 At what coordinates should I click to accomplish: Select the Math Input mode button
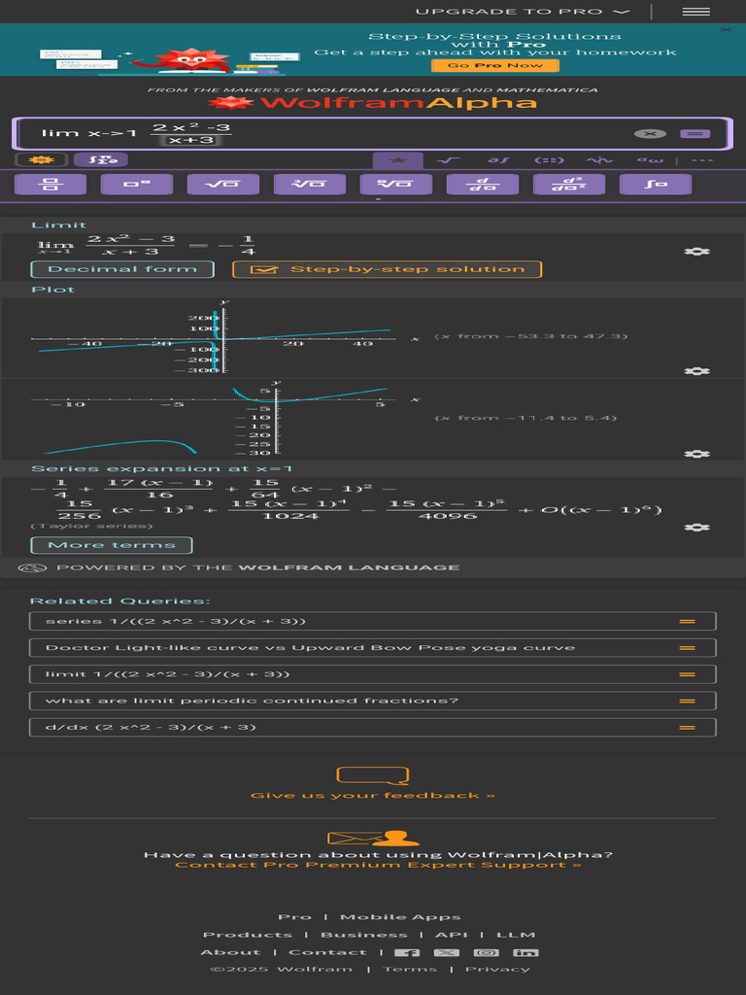101,160
